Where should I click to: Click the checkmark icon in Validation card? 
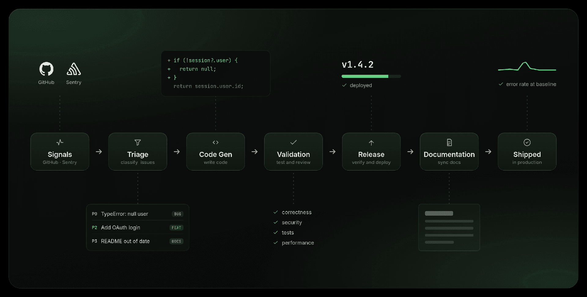point(293,142)
